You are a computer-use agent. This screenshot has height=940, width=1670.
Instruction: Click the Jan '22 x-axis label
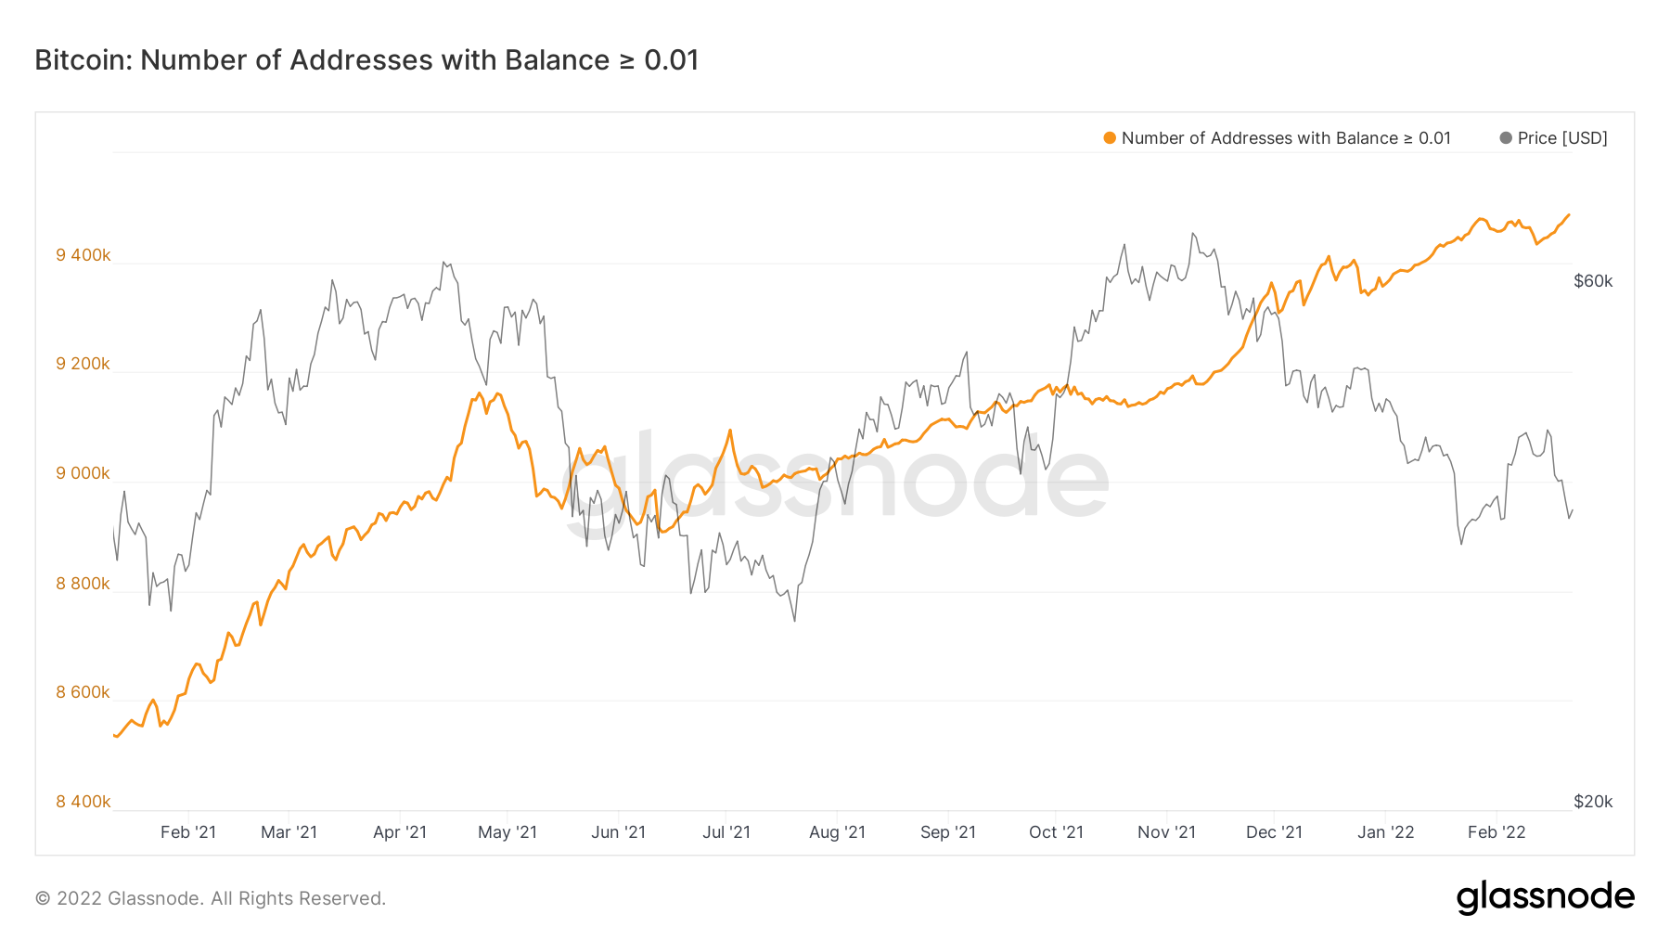tap(1385, 832)
